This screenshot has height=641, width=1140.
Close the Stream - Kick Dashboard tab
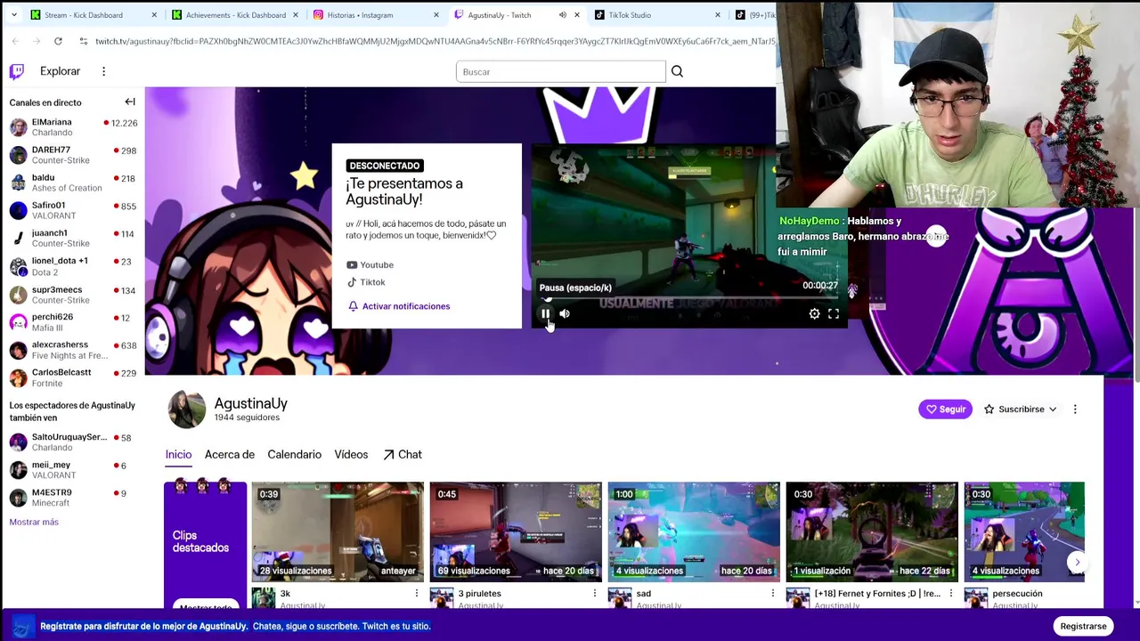[154, 15]
